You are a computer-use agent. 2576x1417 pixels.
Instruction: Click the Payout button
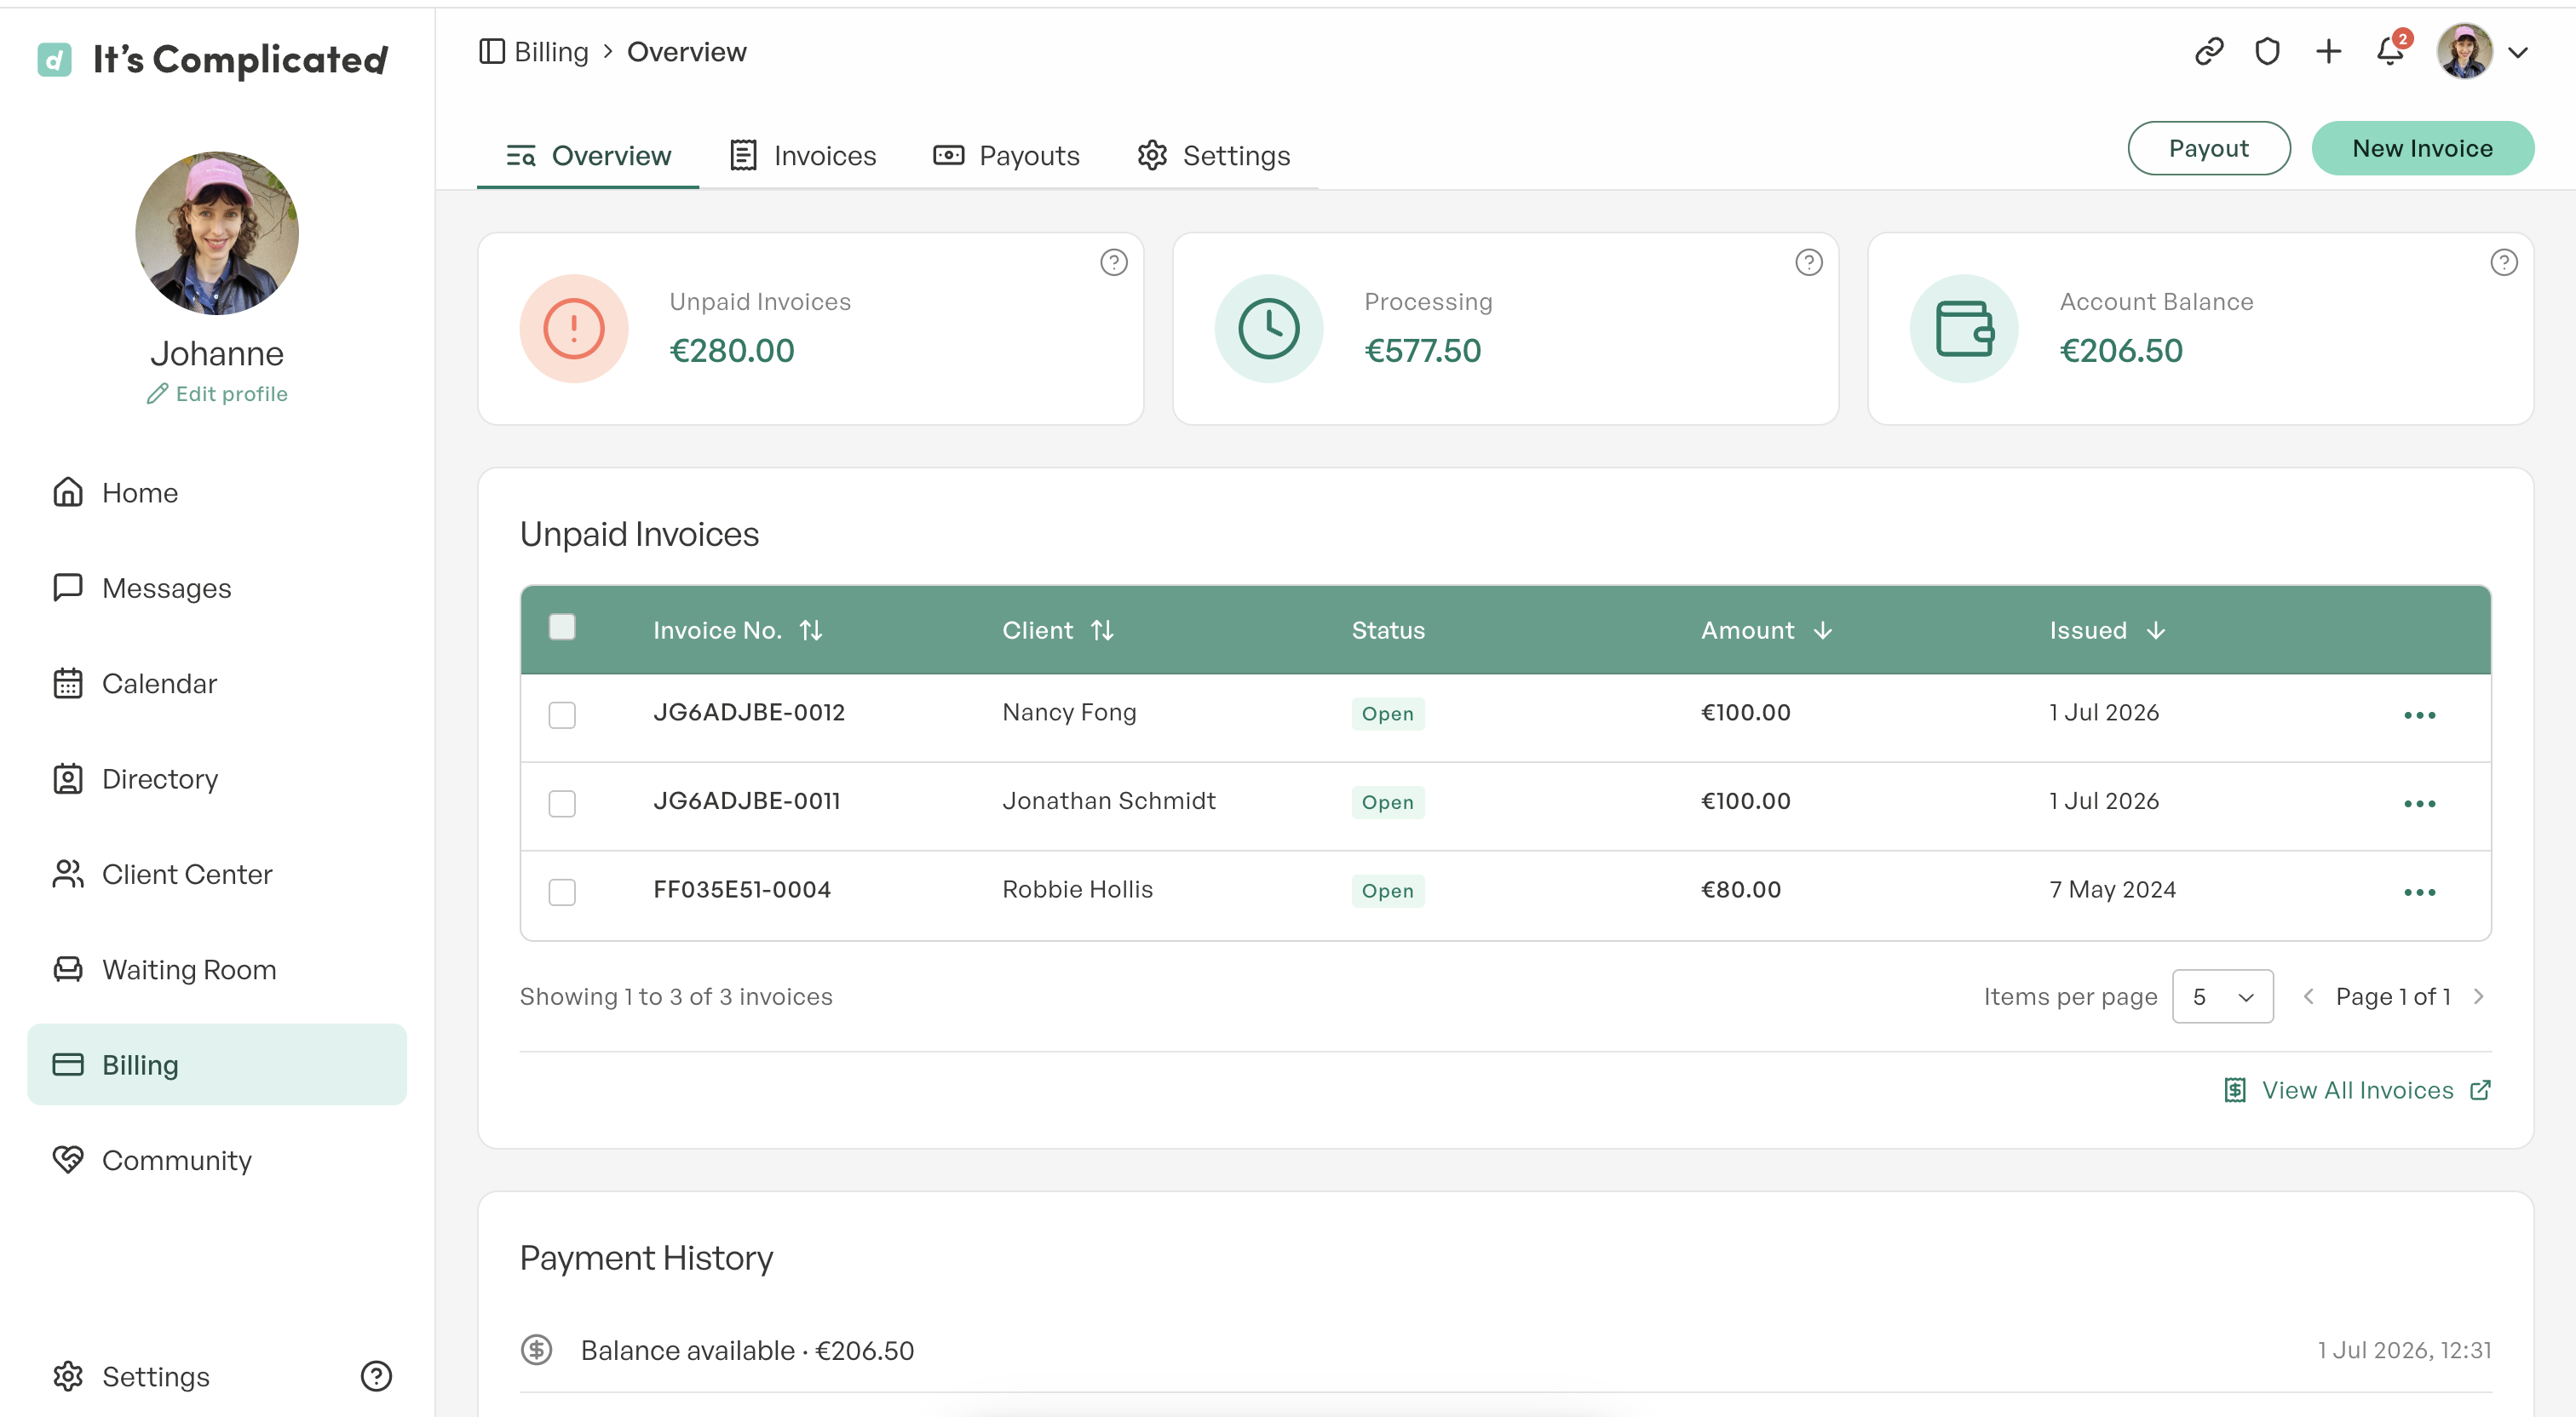pos(2208,148)
